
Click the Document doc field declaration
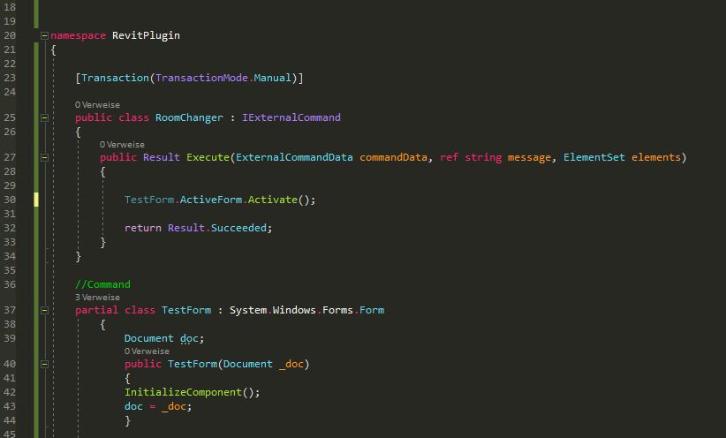pyautogui.click(x=164, y=338)
